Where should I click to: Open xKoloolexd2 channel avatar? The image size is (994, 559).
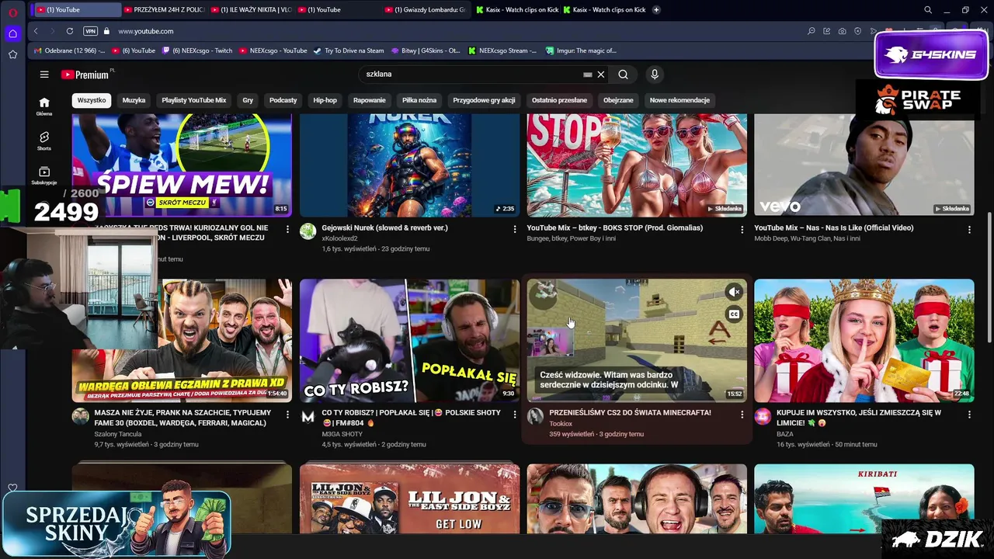click(x=308, y=231)
